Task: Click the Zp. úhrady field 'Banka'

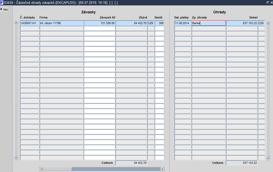Action: point(209,23)
